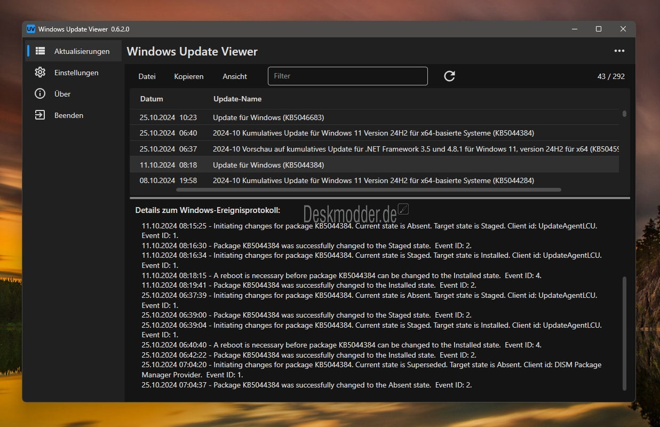Open the Kopieren menu
The height and width of the screenshot is (427, 660).
coord(189,76)
